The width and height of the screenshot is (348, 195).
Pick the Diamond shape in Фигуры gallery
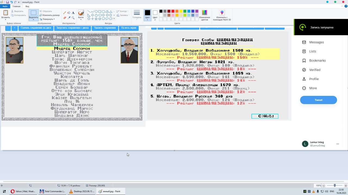(92, 15)
